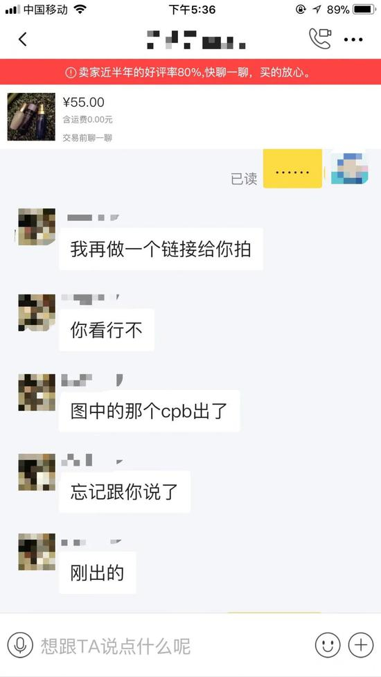This screenshot has height=677, width=381.
Task: Open the ¥55.00 item price details
Action: pos(84,103)
